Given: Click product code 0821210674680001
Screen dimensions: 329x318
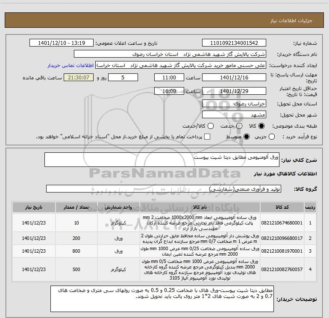Looking at the screenshot, I should click(x=282, y=223).
